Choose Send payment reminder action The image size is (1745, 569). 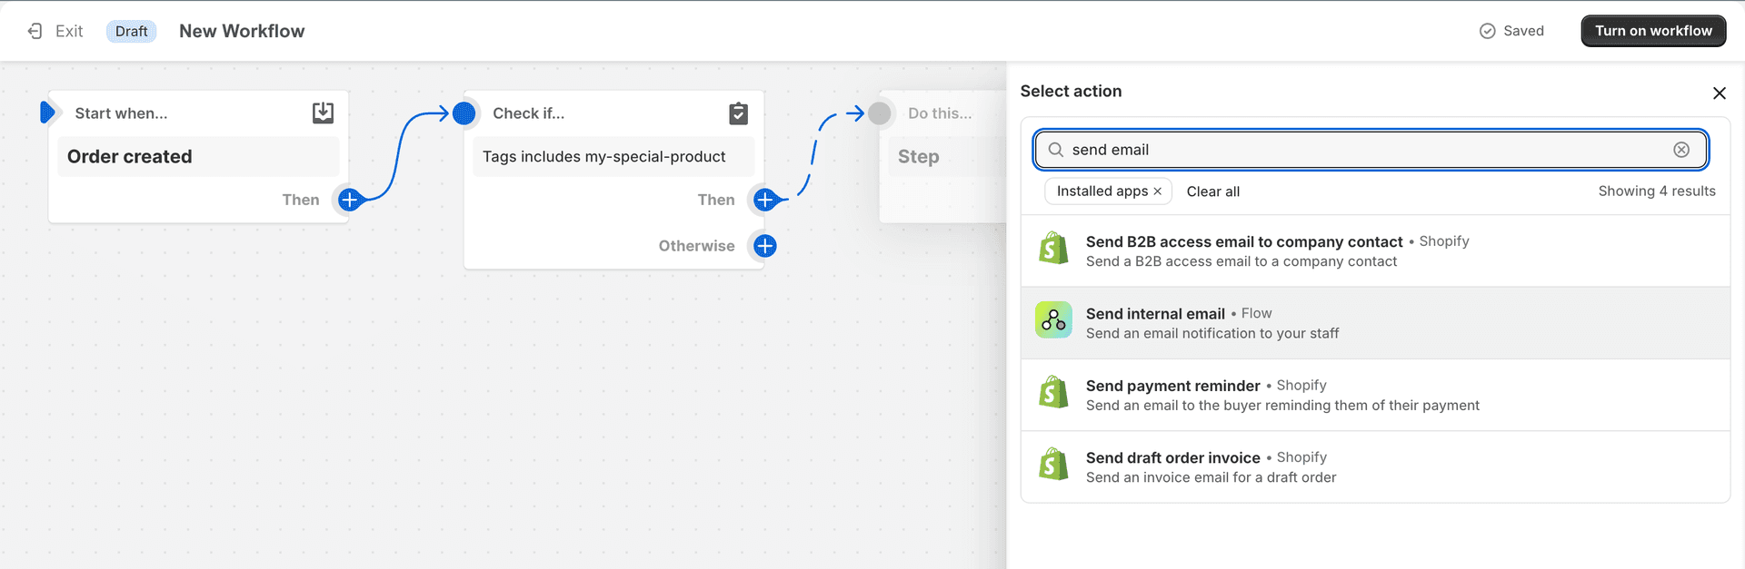(1375, 395)
